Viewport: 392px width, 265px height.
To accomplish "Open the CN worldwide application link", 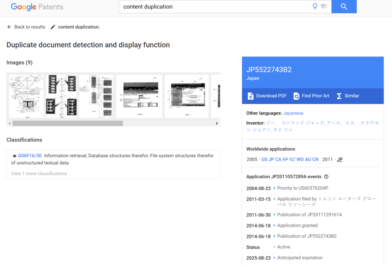I will point(315,159).
